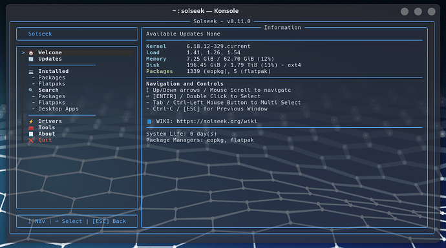Click the load values 1.41, 1.26, 1.54
The width and height of the screenshot is (446, 248).
(x=213, y=52)
